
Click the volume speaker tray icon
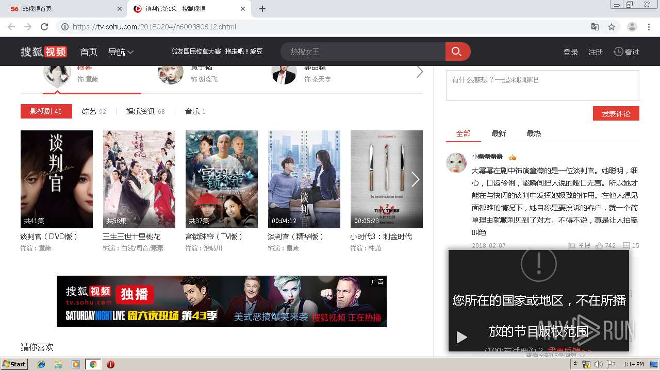tap(598, 364)
